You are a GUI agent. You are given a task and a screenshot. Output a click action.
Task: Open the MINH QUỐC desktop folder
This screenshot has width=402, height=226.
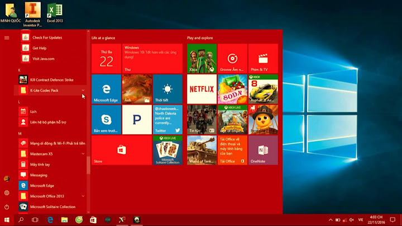coord(11,13)
